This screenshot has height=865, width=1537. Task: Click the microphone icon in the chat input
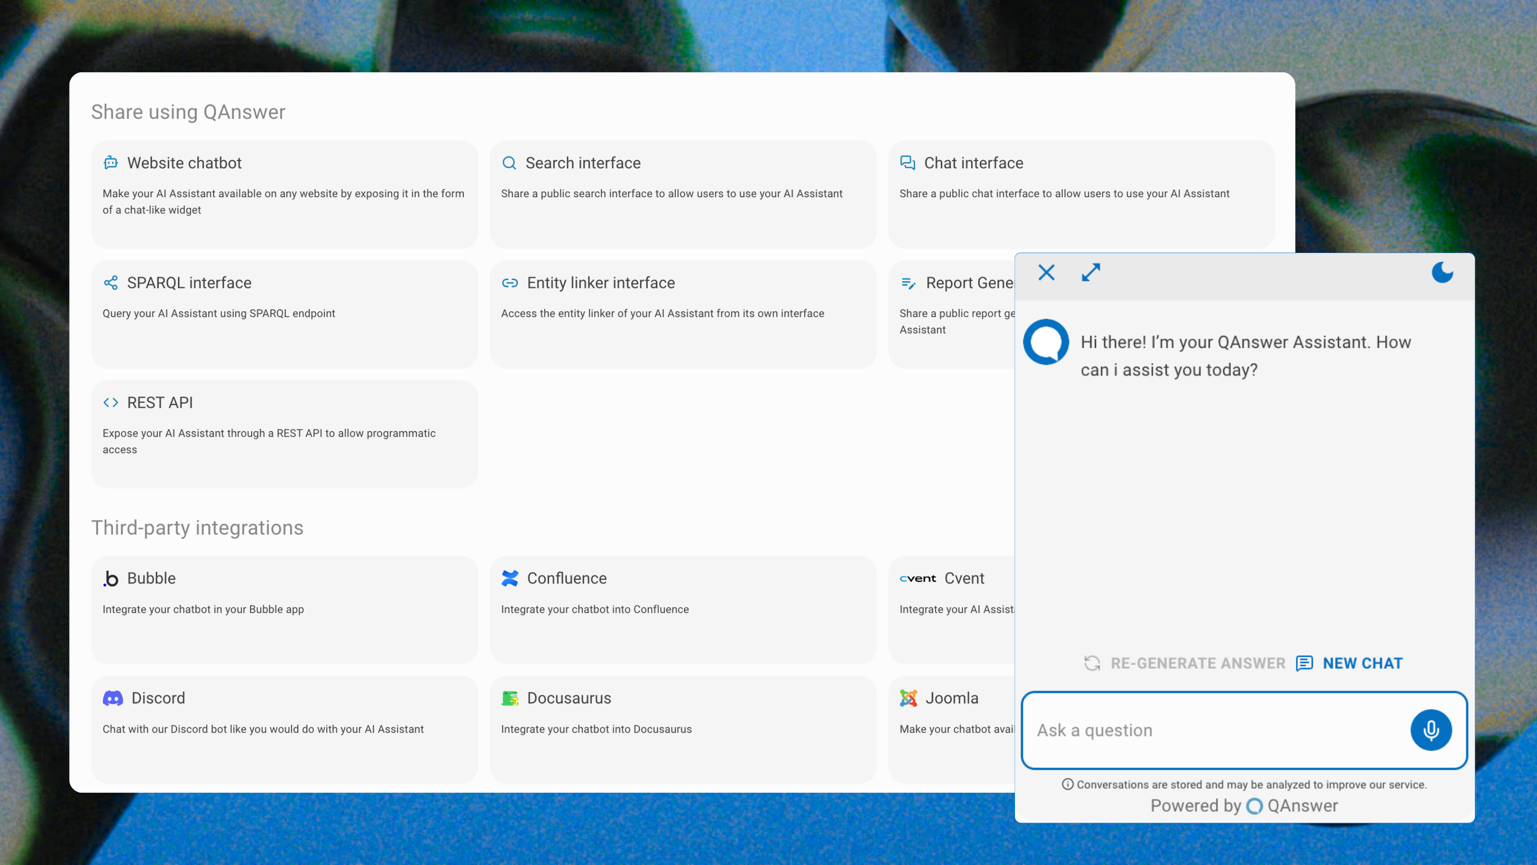click(x=1431, y=730)
